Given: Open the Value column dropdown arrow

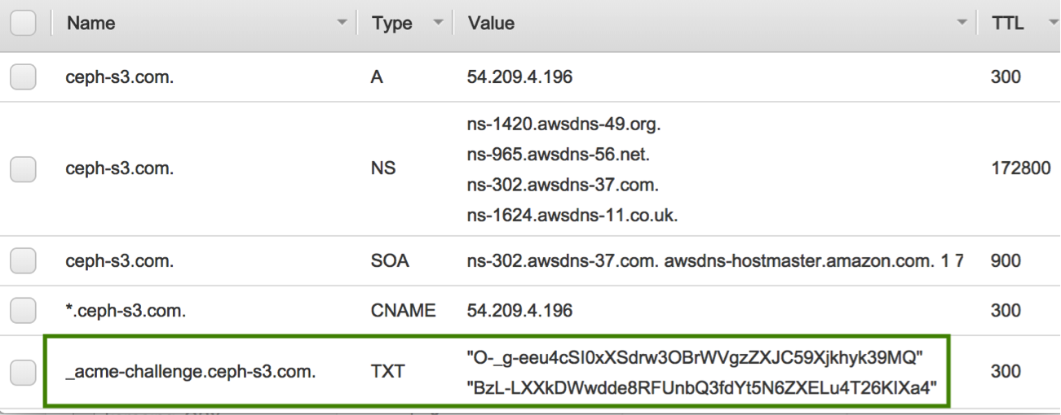Looking at the screenshot, I should pos(960,25).
